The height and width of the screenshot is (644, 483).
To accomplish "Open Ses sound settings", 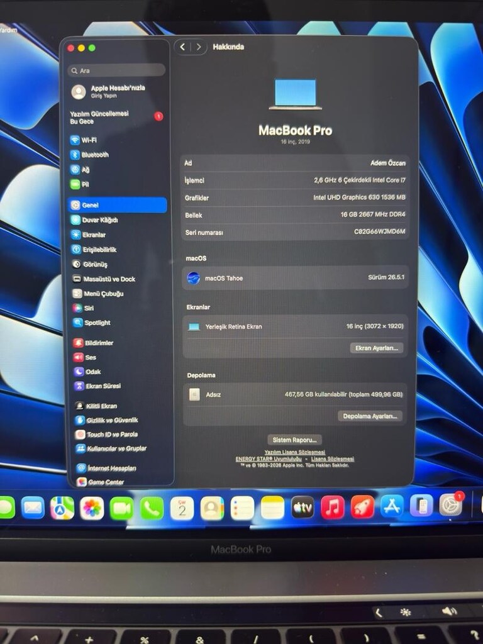I will [x=85, y=357].
